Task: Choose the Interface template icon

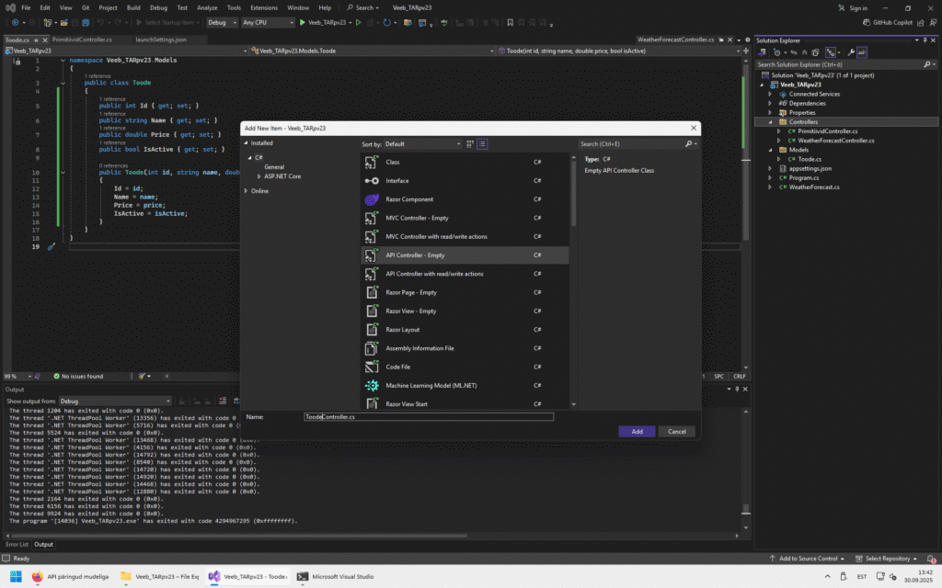Action: coord(372,181)
